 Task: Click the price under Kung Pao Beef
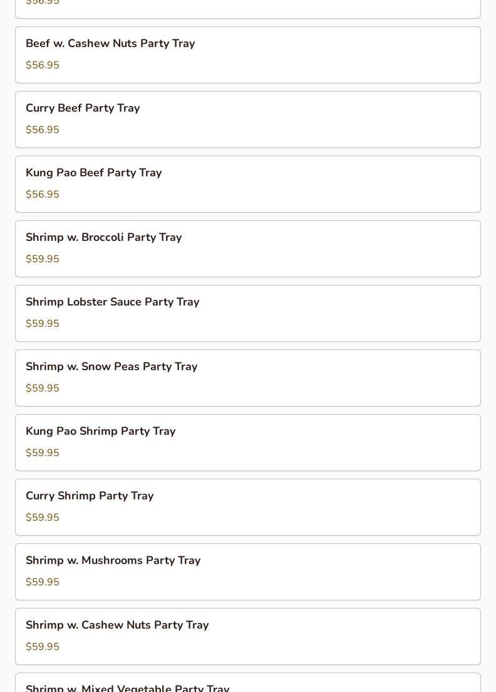click(43, 194)
